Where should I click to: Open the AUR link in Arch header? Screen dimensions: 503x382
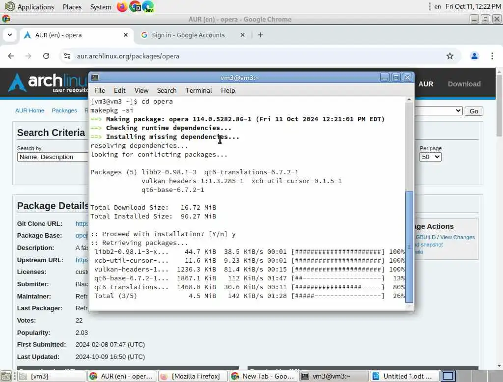[426, 83]
